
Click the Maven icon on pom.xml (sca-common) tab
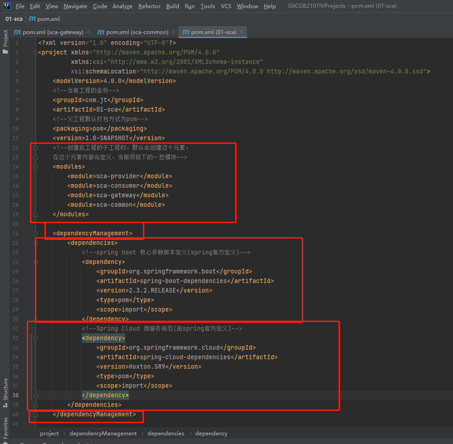coord(102,32)
